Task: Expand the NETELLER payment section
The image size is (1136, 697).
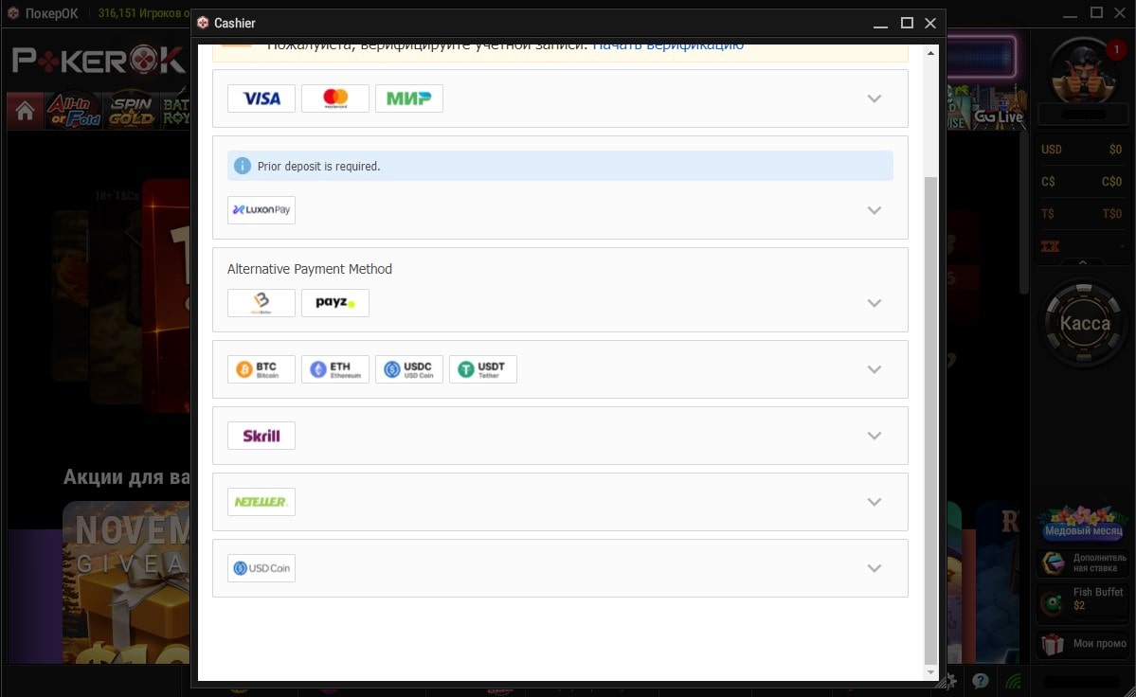Action: pos(875,502)
